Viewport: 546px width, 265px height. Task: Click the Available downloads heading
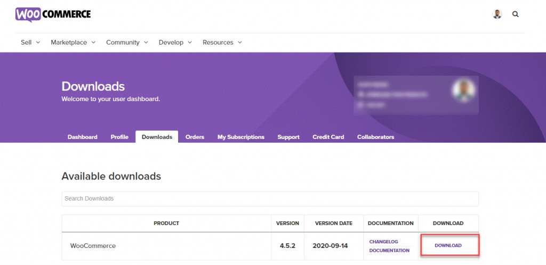tap(111, 176)
